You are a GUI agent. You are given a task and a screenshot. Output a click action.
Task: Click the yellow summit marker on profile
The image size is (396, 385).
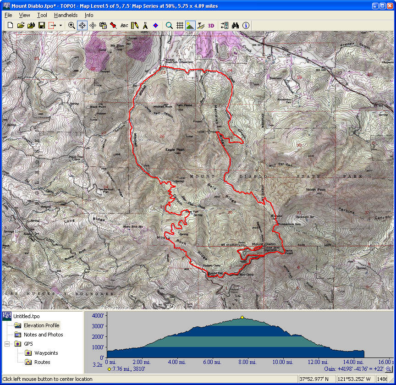point(242,317)
